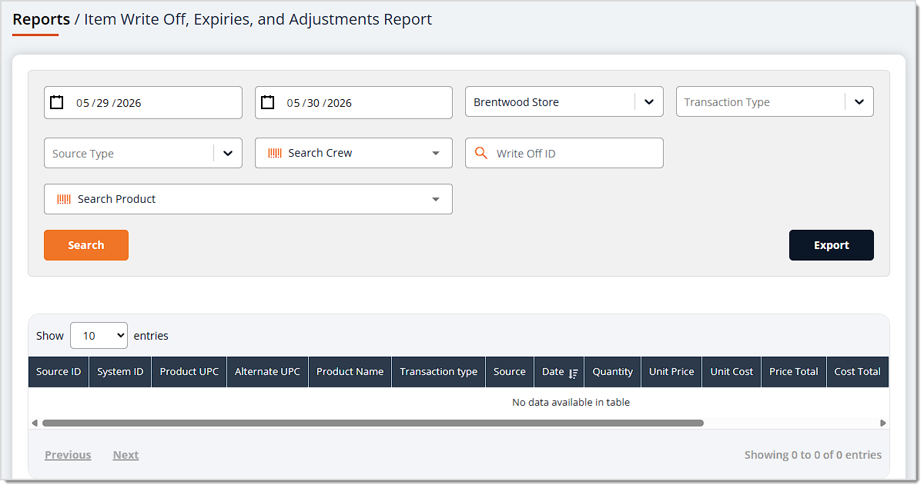The image size is (924, 488).
Task: Open the Brentwood Store dropdown
Action: (564, 101)
